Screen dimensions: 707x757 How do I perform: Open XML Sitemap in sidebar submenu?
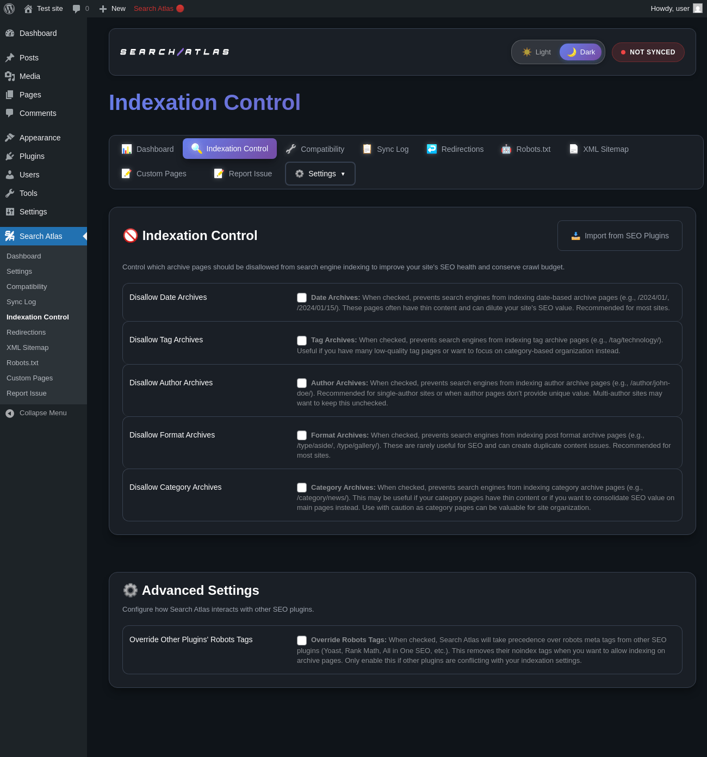pos(28,348)
